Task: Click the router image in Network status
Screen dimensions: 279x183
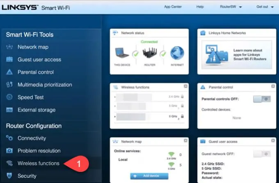Action: (150, 53)
